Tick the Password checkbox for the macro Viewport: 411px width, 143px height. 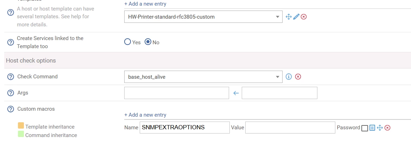(x=365, y=128)
